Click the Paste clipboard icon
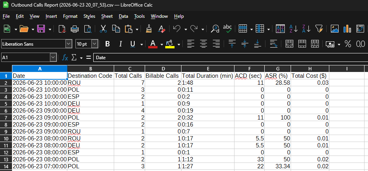The image size is (368, 171). pyautogui.click(x=128, y=29)
